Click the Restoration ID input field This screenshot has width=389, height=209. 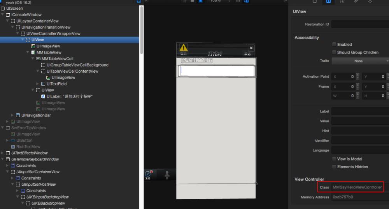360,24
